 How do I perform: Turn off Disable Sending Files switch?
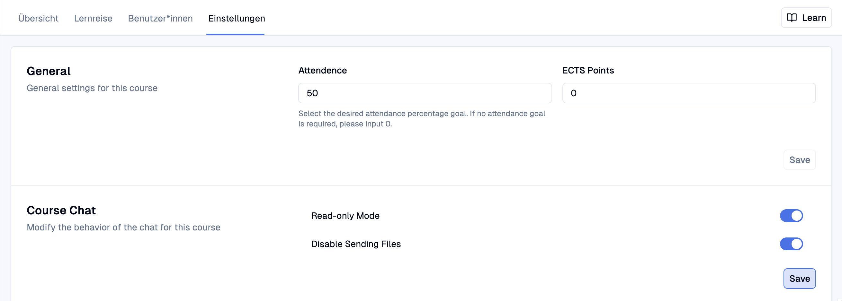click(x=791, y=244)
